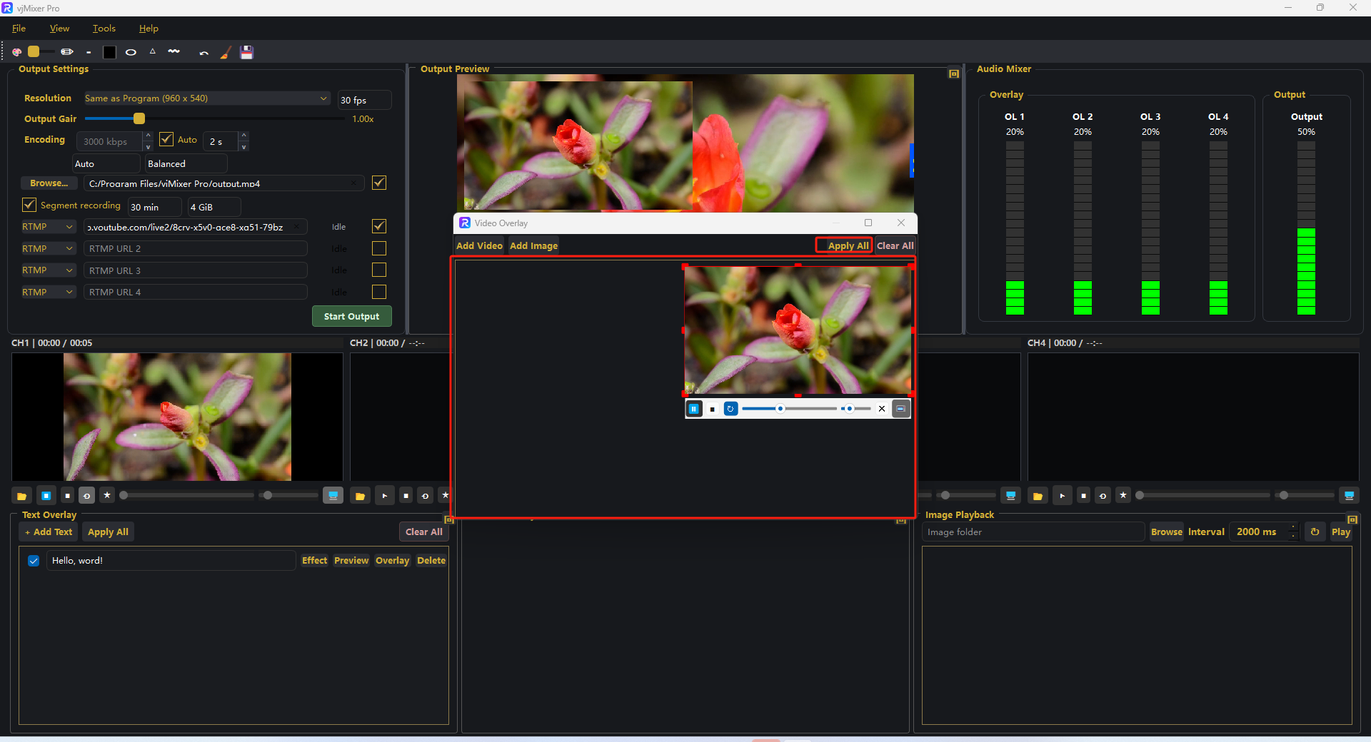Screen dimensions: 1371x742
Task: Open the black color swatch in toolbar
Action: pos(109,52)
